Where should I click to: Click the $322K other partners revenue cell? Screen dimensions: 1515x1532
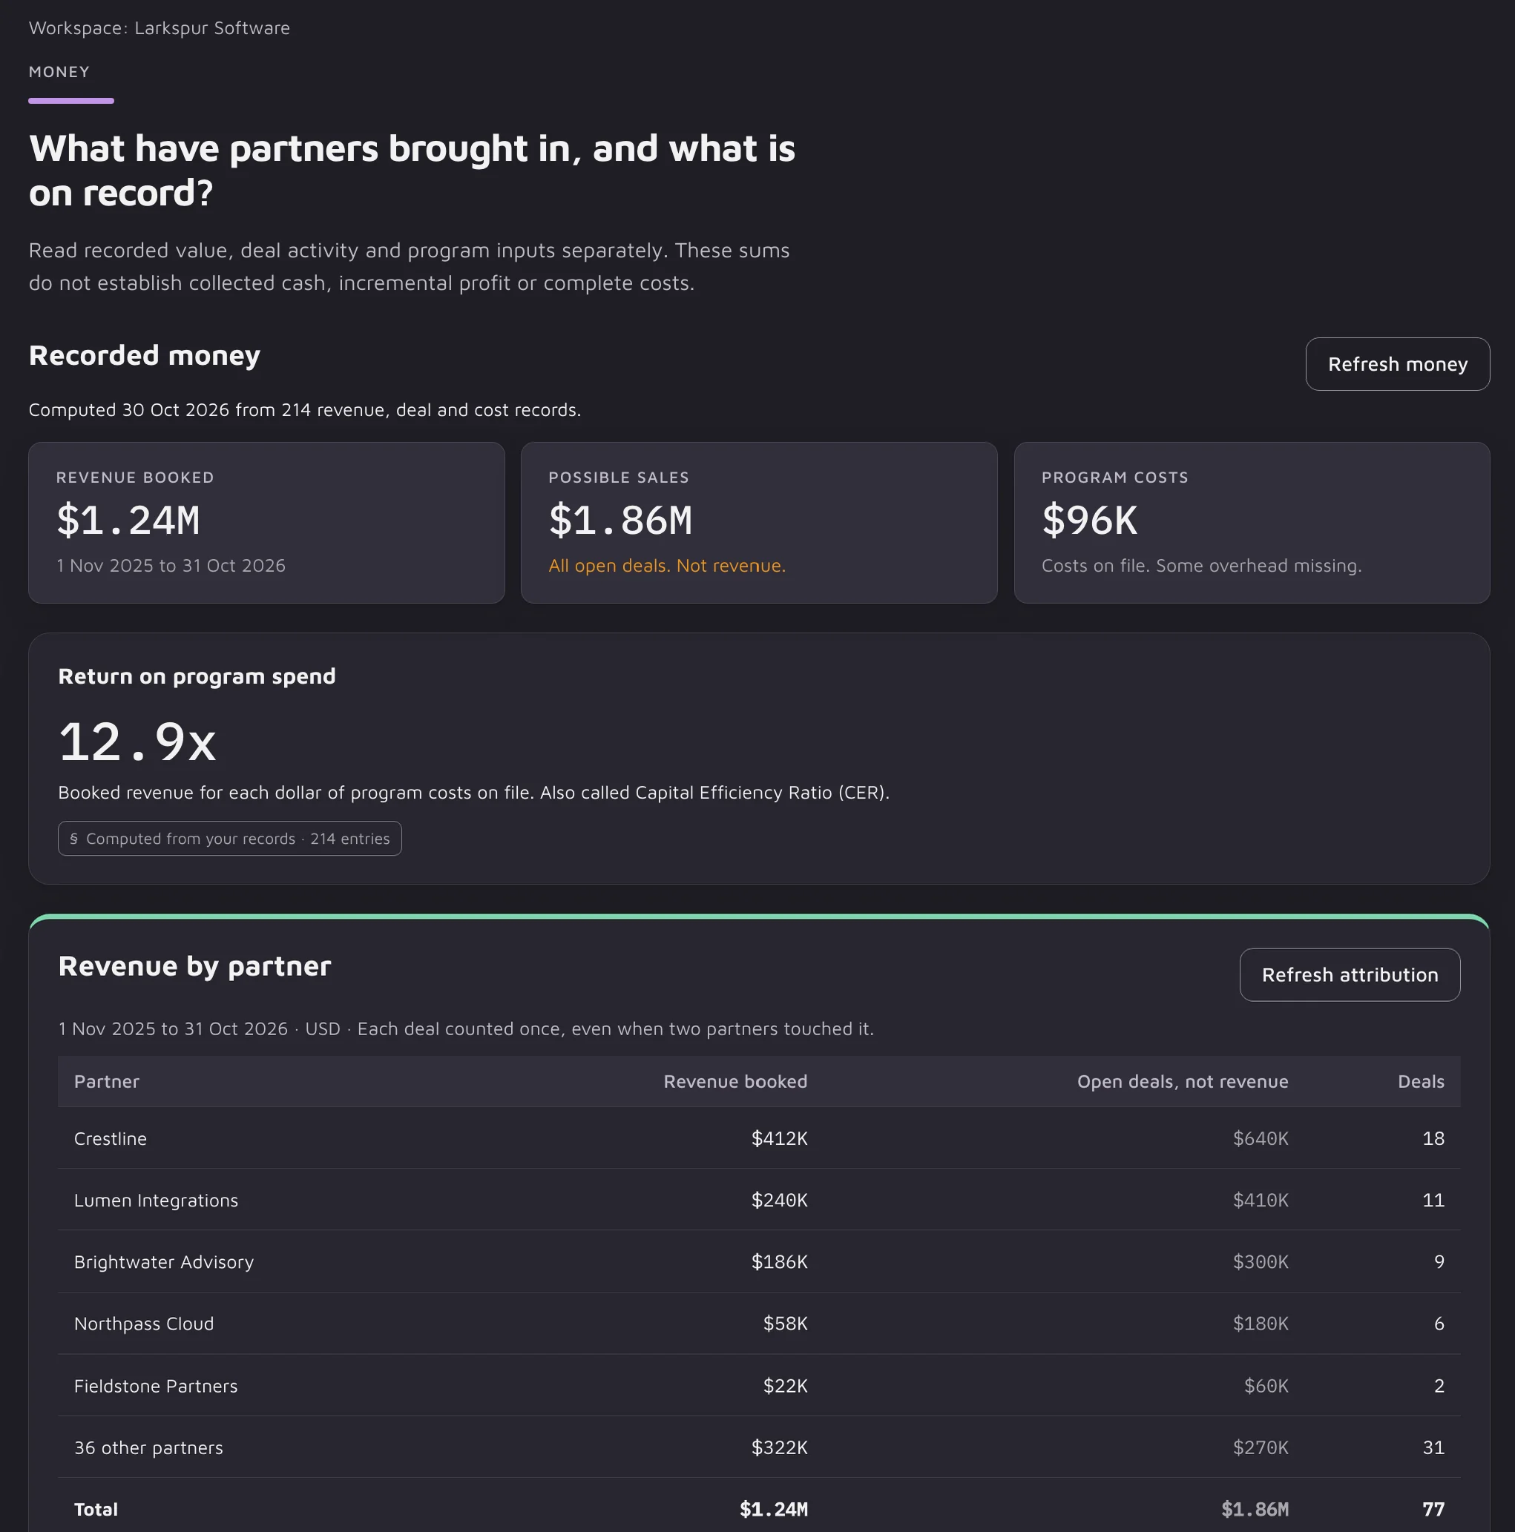click(x=779, y=1448)
